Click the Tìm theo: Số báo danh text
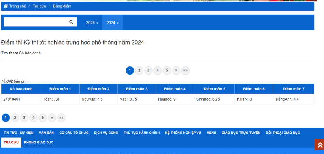This screenshot has height=154, width=324. (x=21, y=53)
